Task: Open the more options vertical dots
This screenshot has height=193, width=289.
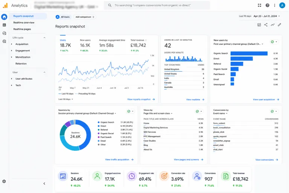Action: point(275,5)
